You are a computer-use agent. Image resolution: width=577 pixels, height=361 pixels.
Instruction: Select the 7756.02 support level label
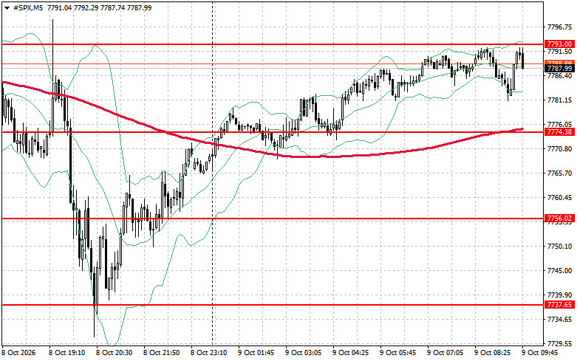point(559,219)
